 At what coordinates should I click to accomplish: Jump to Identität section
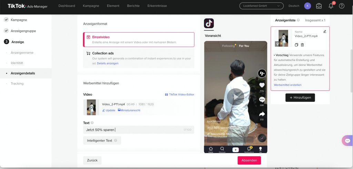point(17,63)
